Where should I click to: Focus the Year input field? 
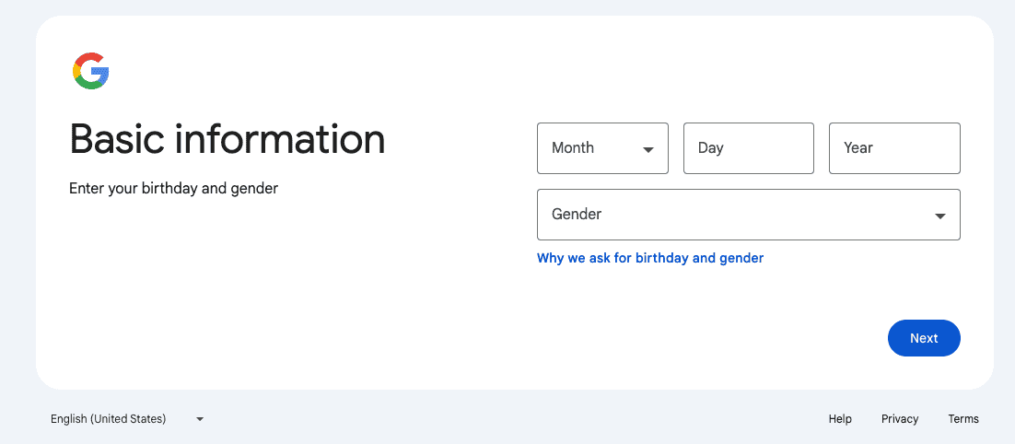894,148
